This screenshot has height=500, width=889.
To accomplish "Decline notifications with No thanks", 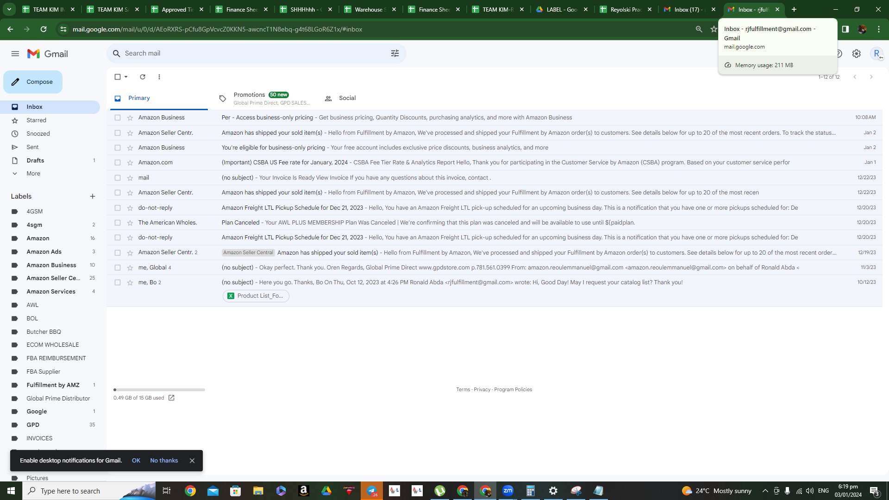I will [x=164, y=461].
